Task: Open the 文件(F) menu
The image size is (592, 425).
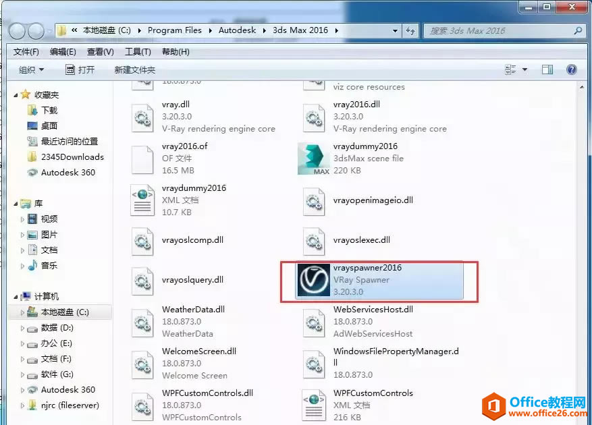Action: click(x=26, y=52)
